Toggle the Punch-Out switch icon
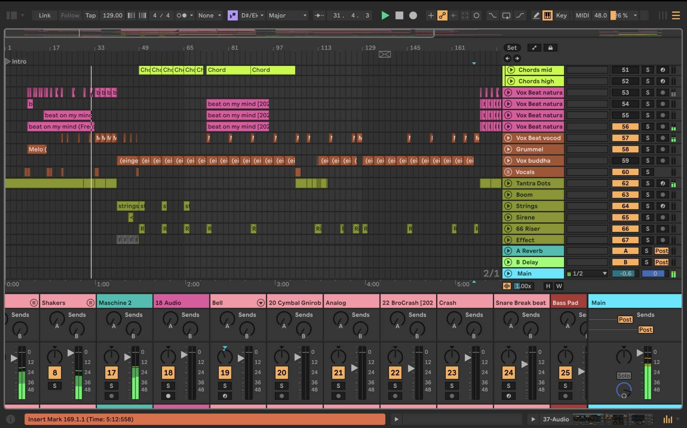687x428 pixels. (520, 15)
